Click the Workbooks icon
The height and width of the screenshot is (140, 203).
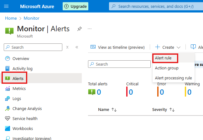[x=8, y=128]
